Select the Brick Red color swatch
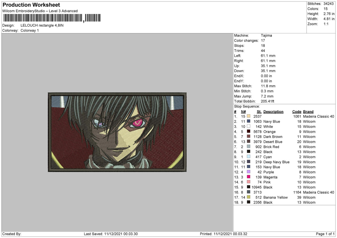Viewport: 337px width, 238px height. click(249, 147)
